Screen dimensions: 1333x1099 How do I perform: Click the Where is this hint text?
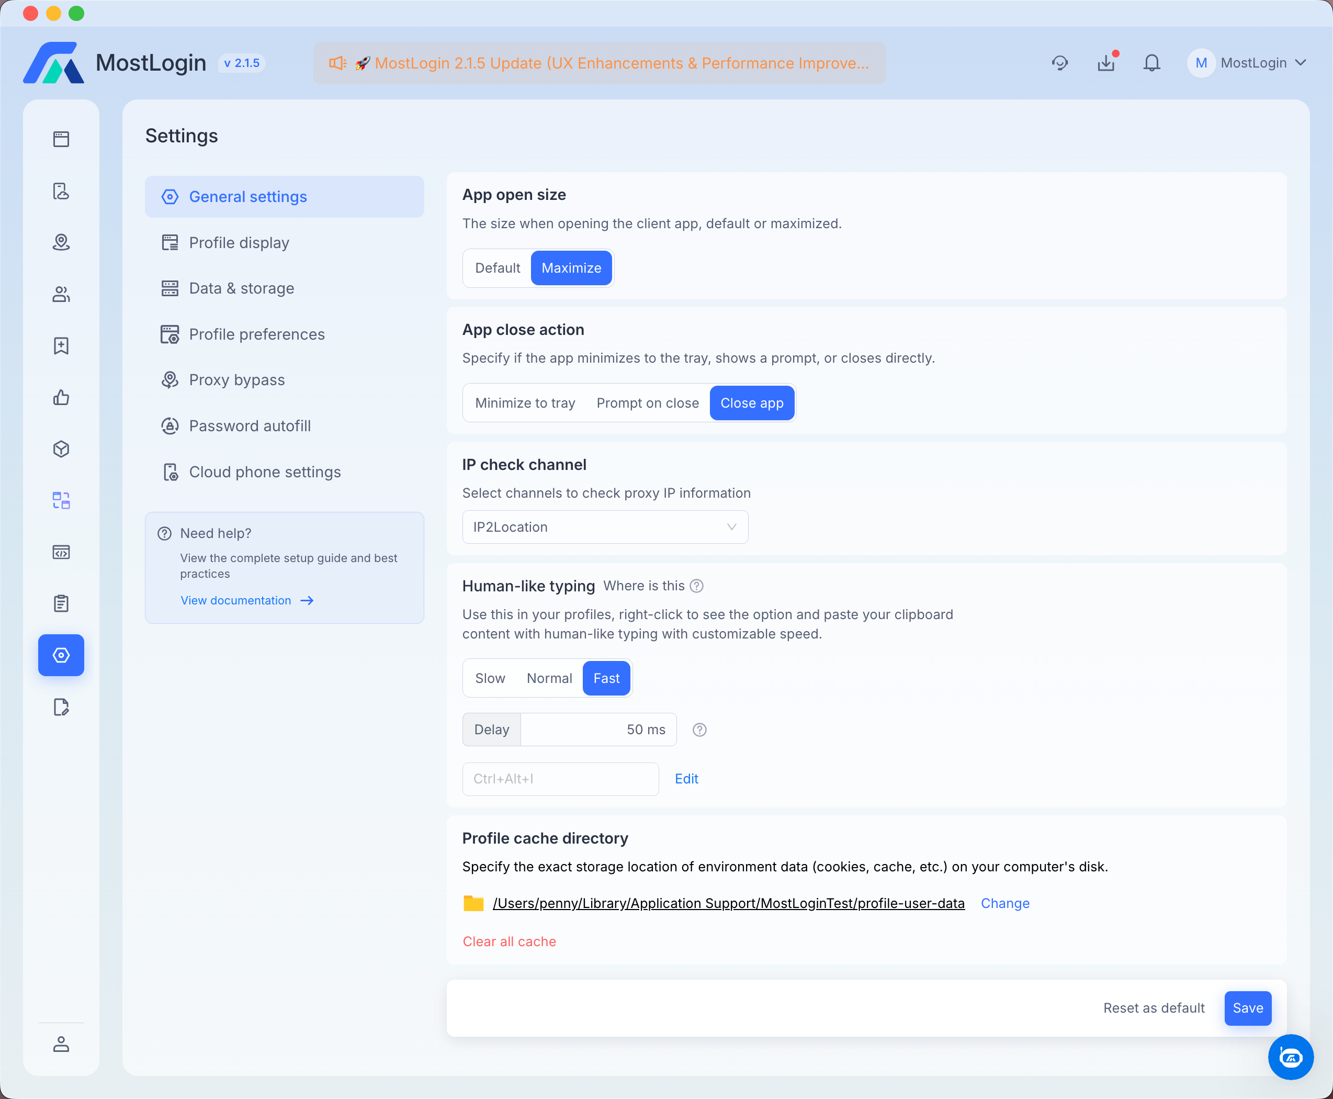coord(643,586)
